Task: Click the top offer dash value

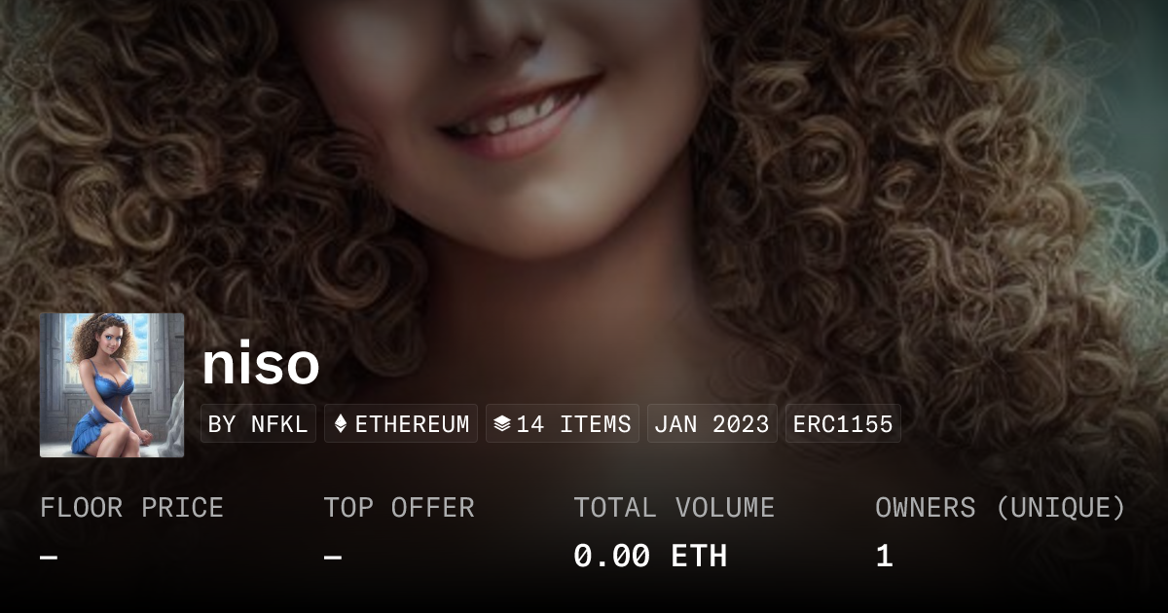Action: point(333,558)
